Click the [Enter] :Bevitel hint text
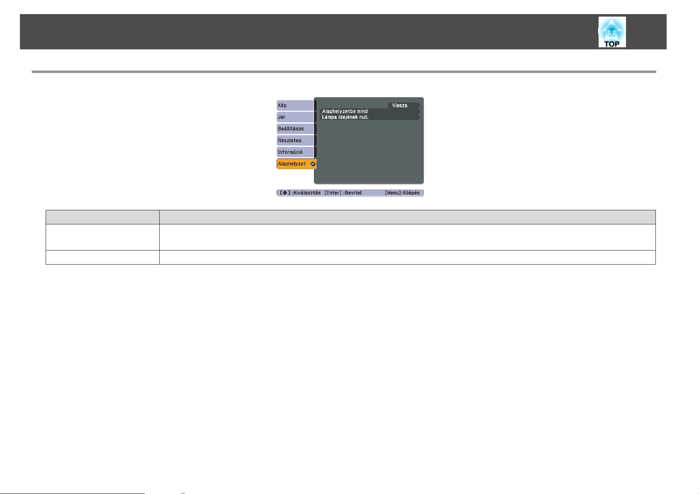Screen dimensions: 699x494 (343, 193)
